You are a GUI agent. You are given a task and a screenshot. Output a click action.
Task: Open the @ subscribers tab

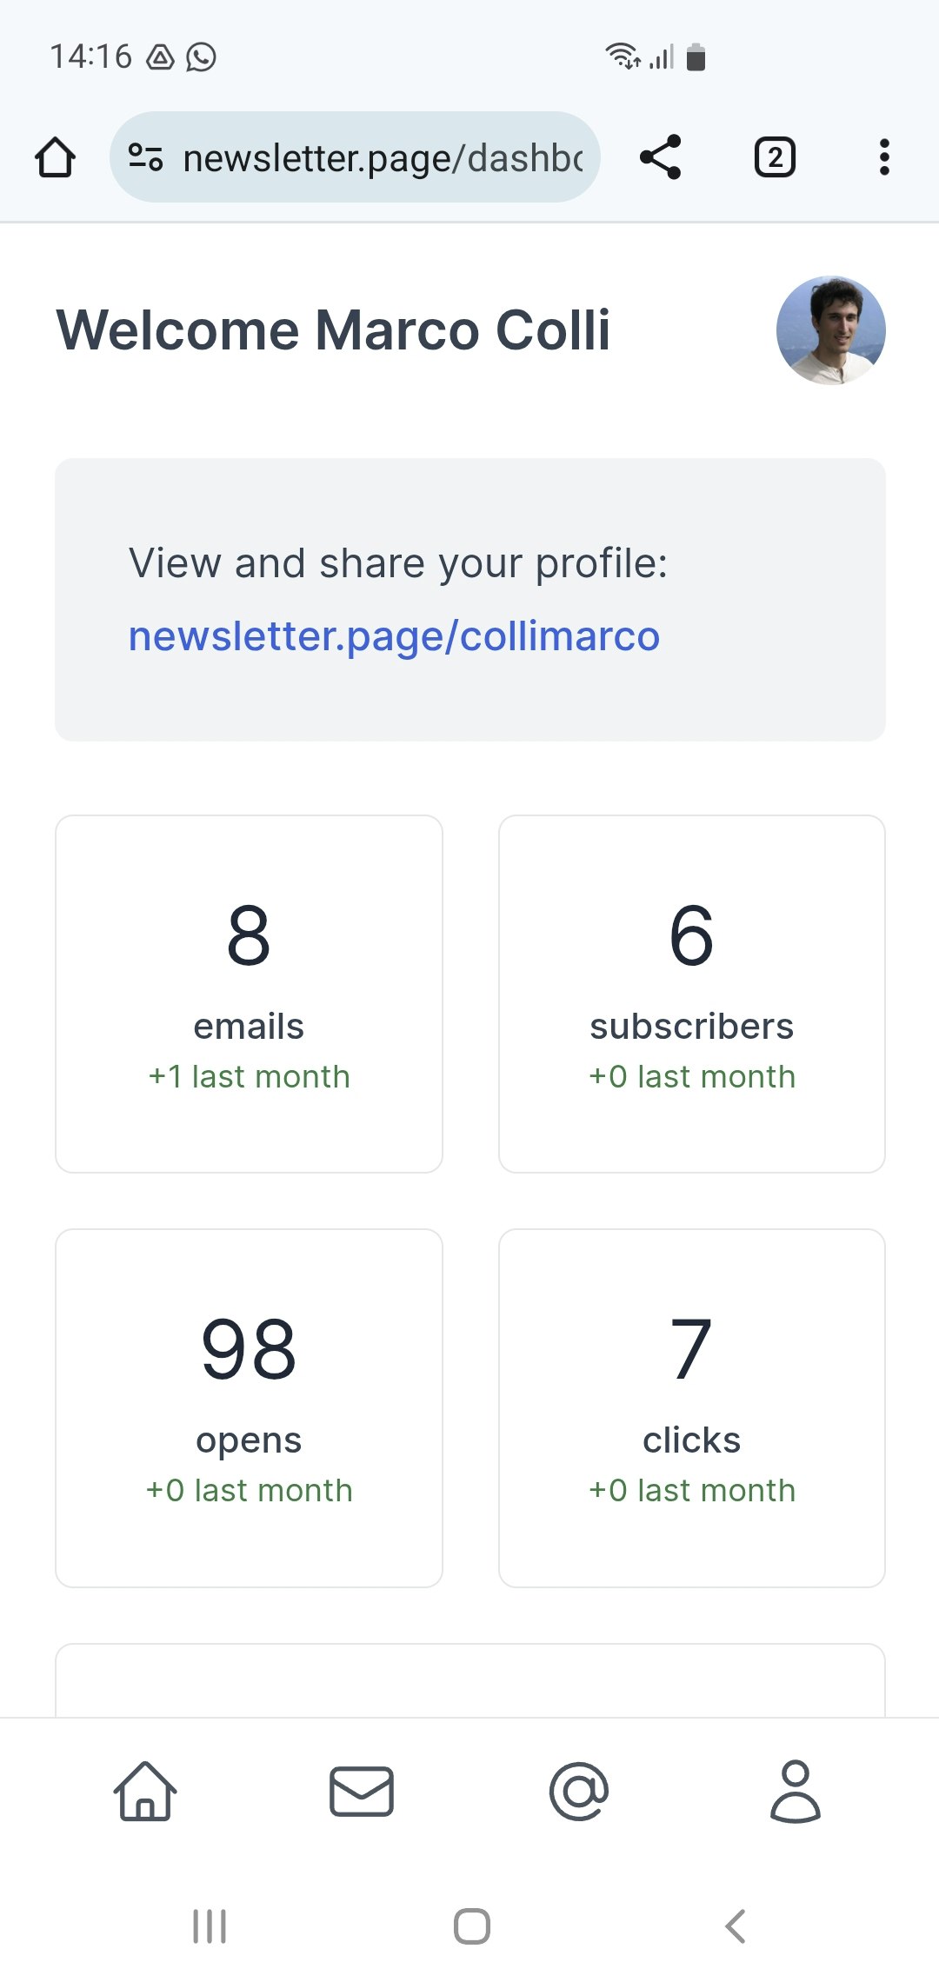pyautogui.click(x=579, y=1792)
